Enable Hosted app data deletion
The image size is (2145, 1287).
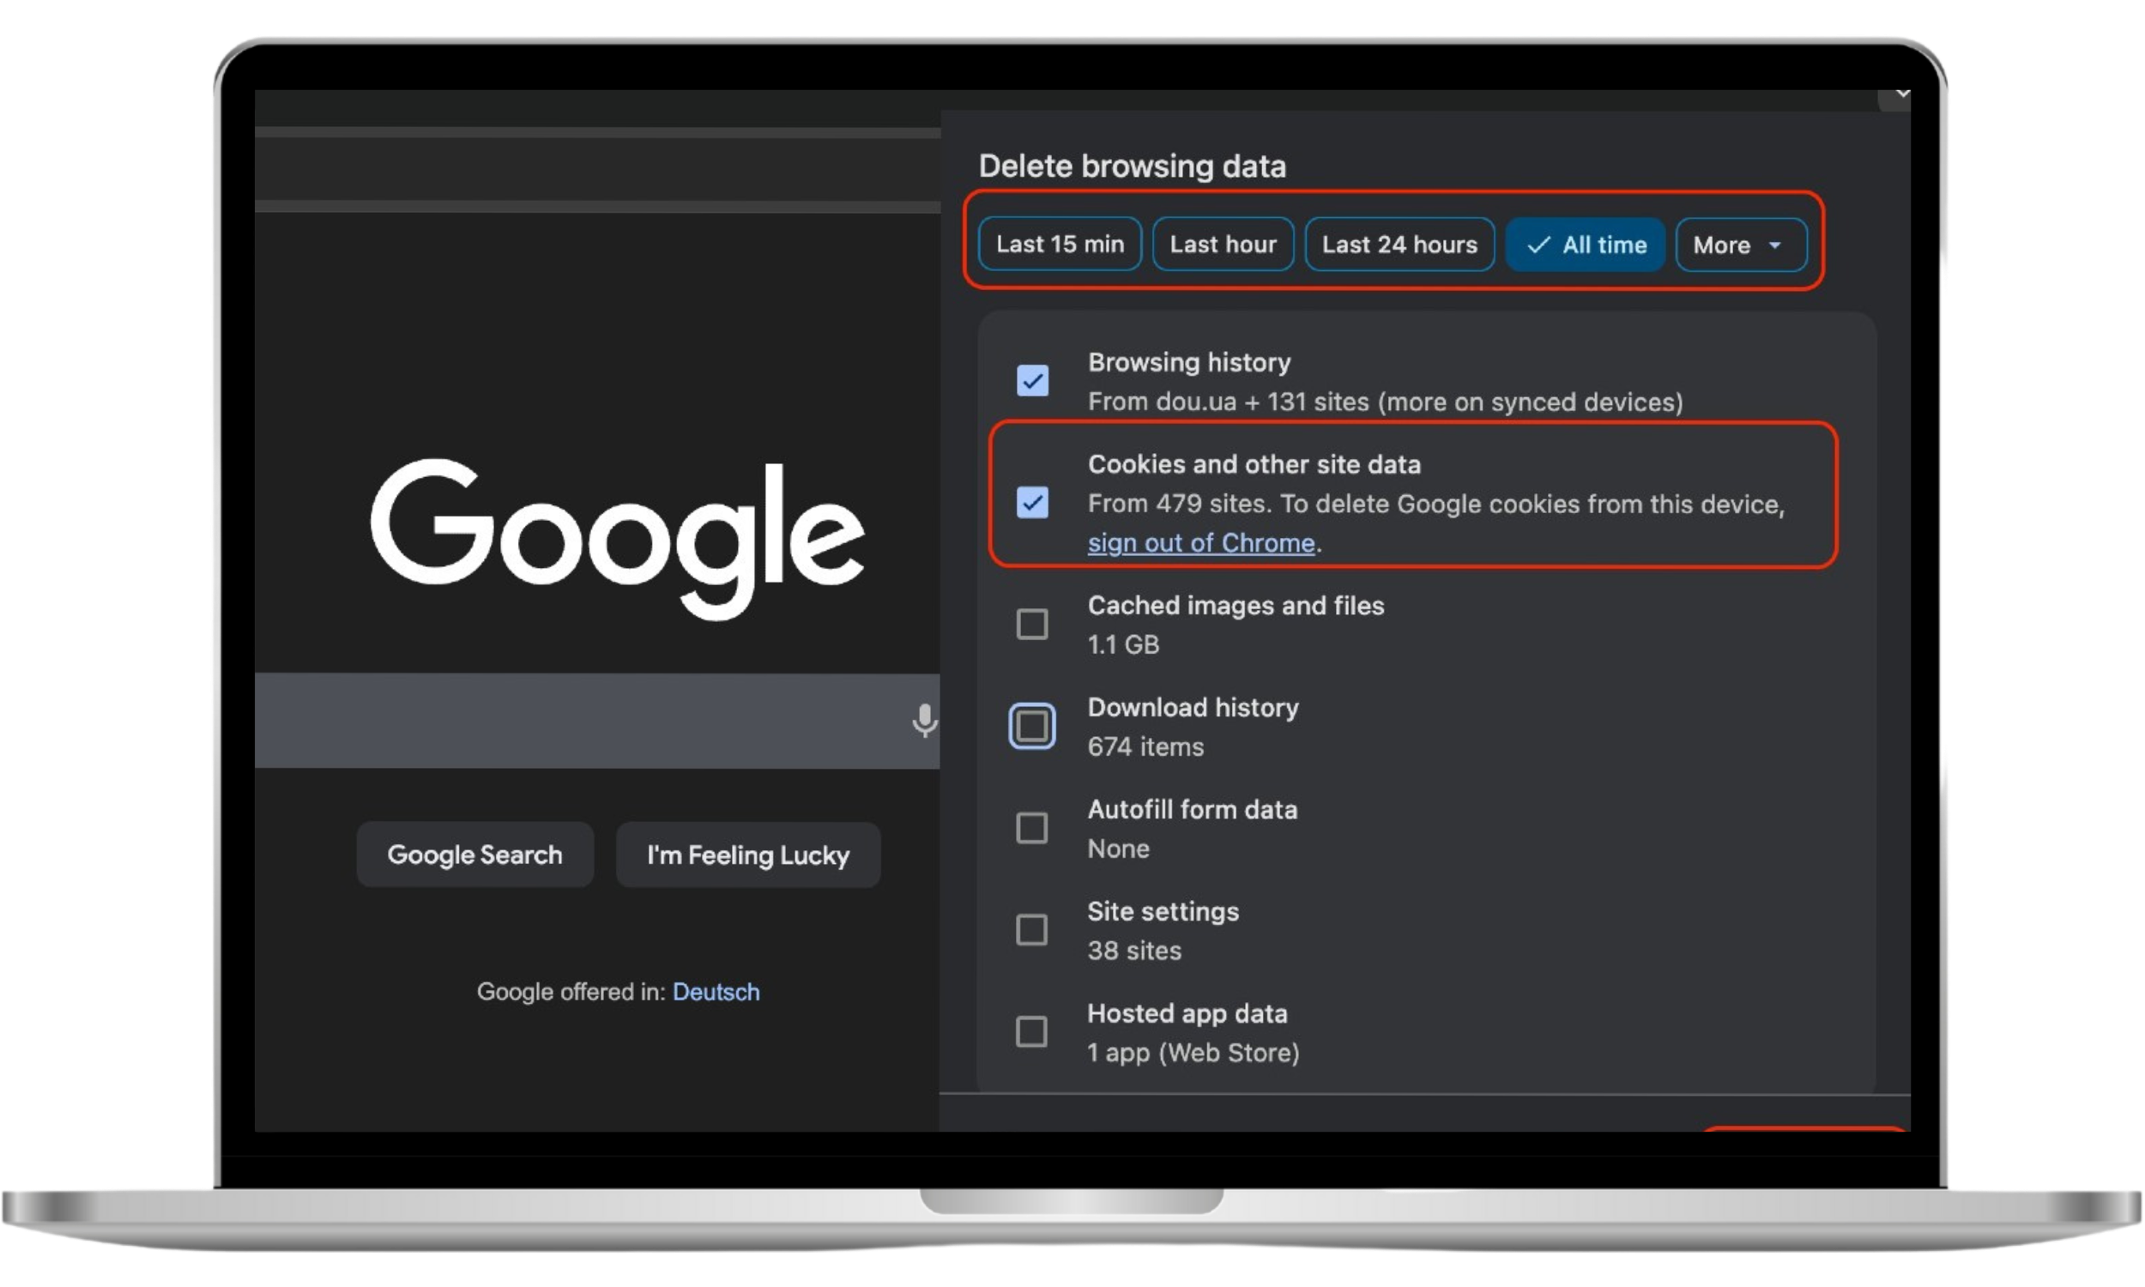point(1032,1031)
